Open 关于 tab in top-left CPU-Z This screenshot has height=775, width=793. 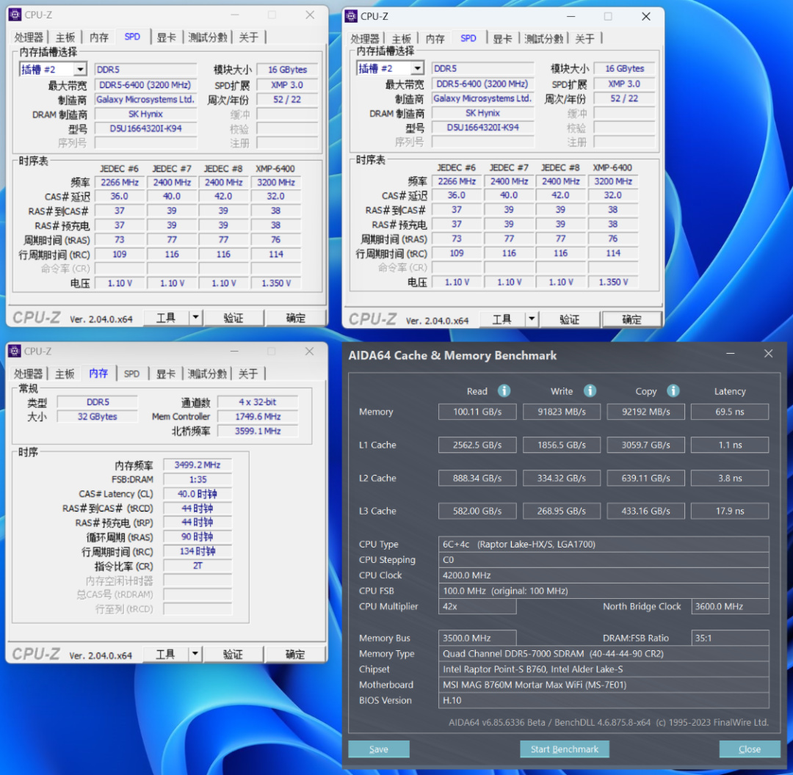pyautogui.click(x=248, y=37)
